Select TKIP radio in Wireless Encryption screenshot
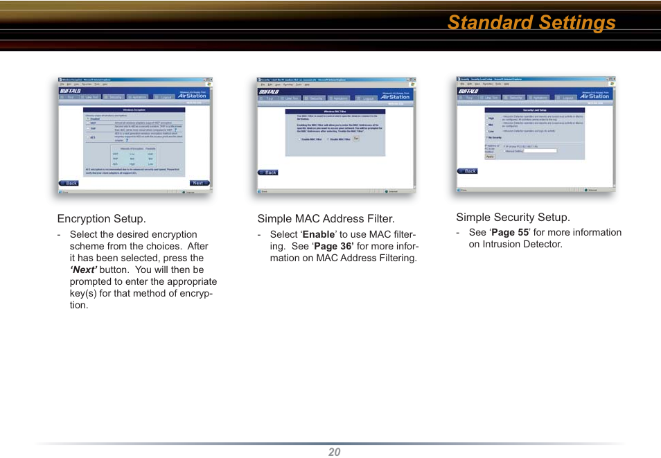This screenshot has height=458, width=661. point(88,129)
